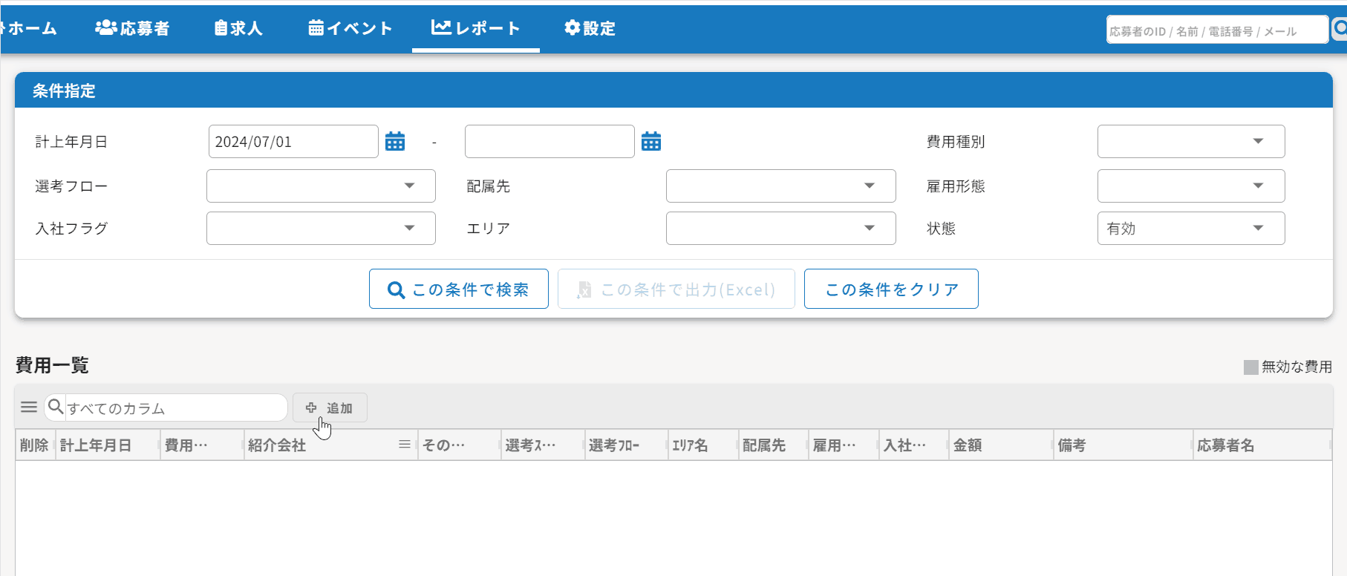Expand the 配属先 dropdown
Image resolution: width=1347 pixels, height=576 pixels.
point(780,186)
